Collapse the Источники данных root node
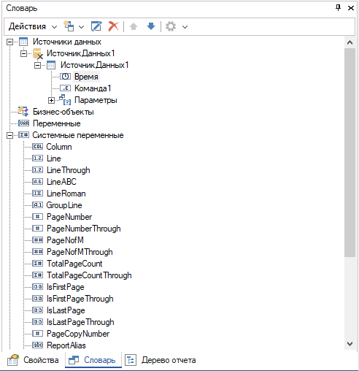This screenshot has width=359, height=371. pos(9,42)
